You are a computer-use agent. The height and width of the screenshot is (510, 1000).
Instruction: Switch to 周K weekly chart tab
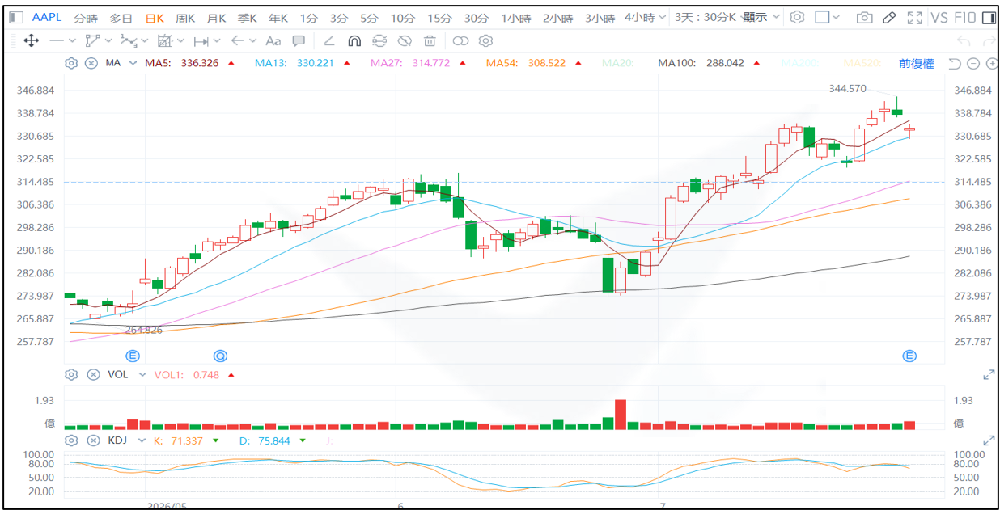[x=185, y=17]
